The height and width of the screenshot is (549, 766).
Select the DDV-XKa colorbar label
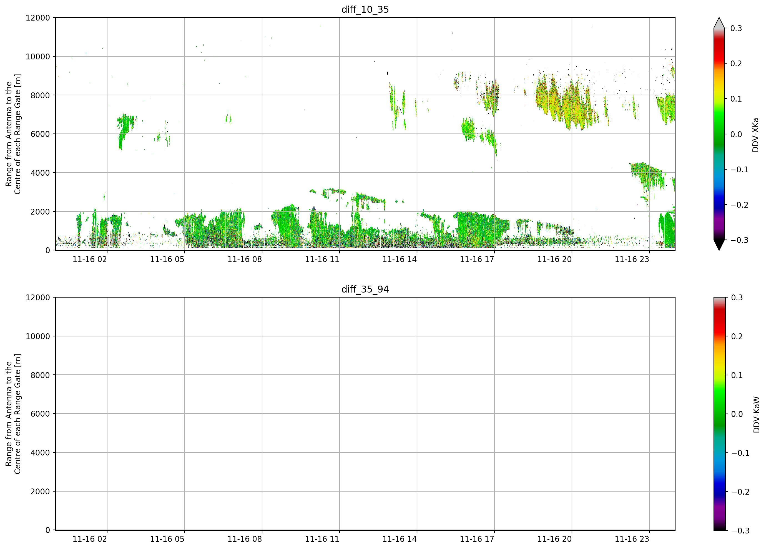tap(755, 135)
